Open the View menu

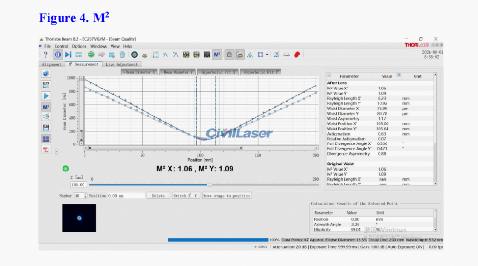pyautogui.click(x=115, y=46)
